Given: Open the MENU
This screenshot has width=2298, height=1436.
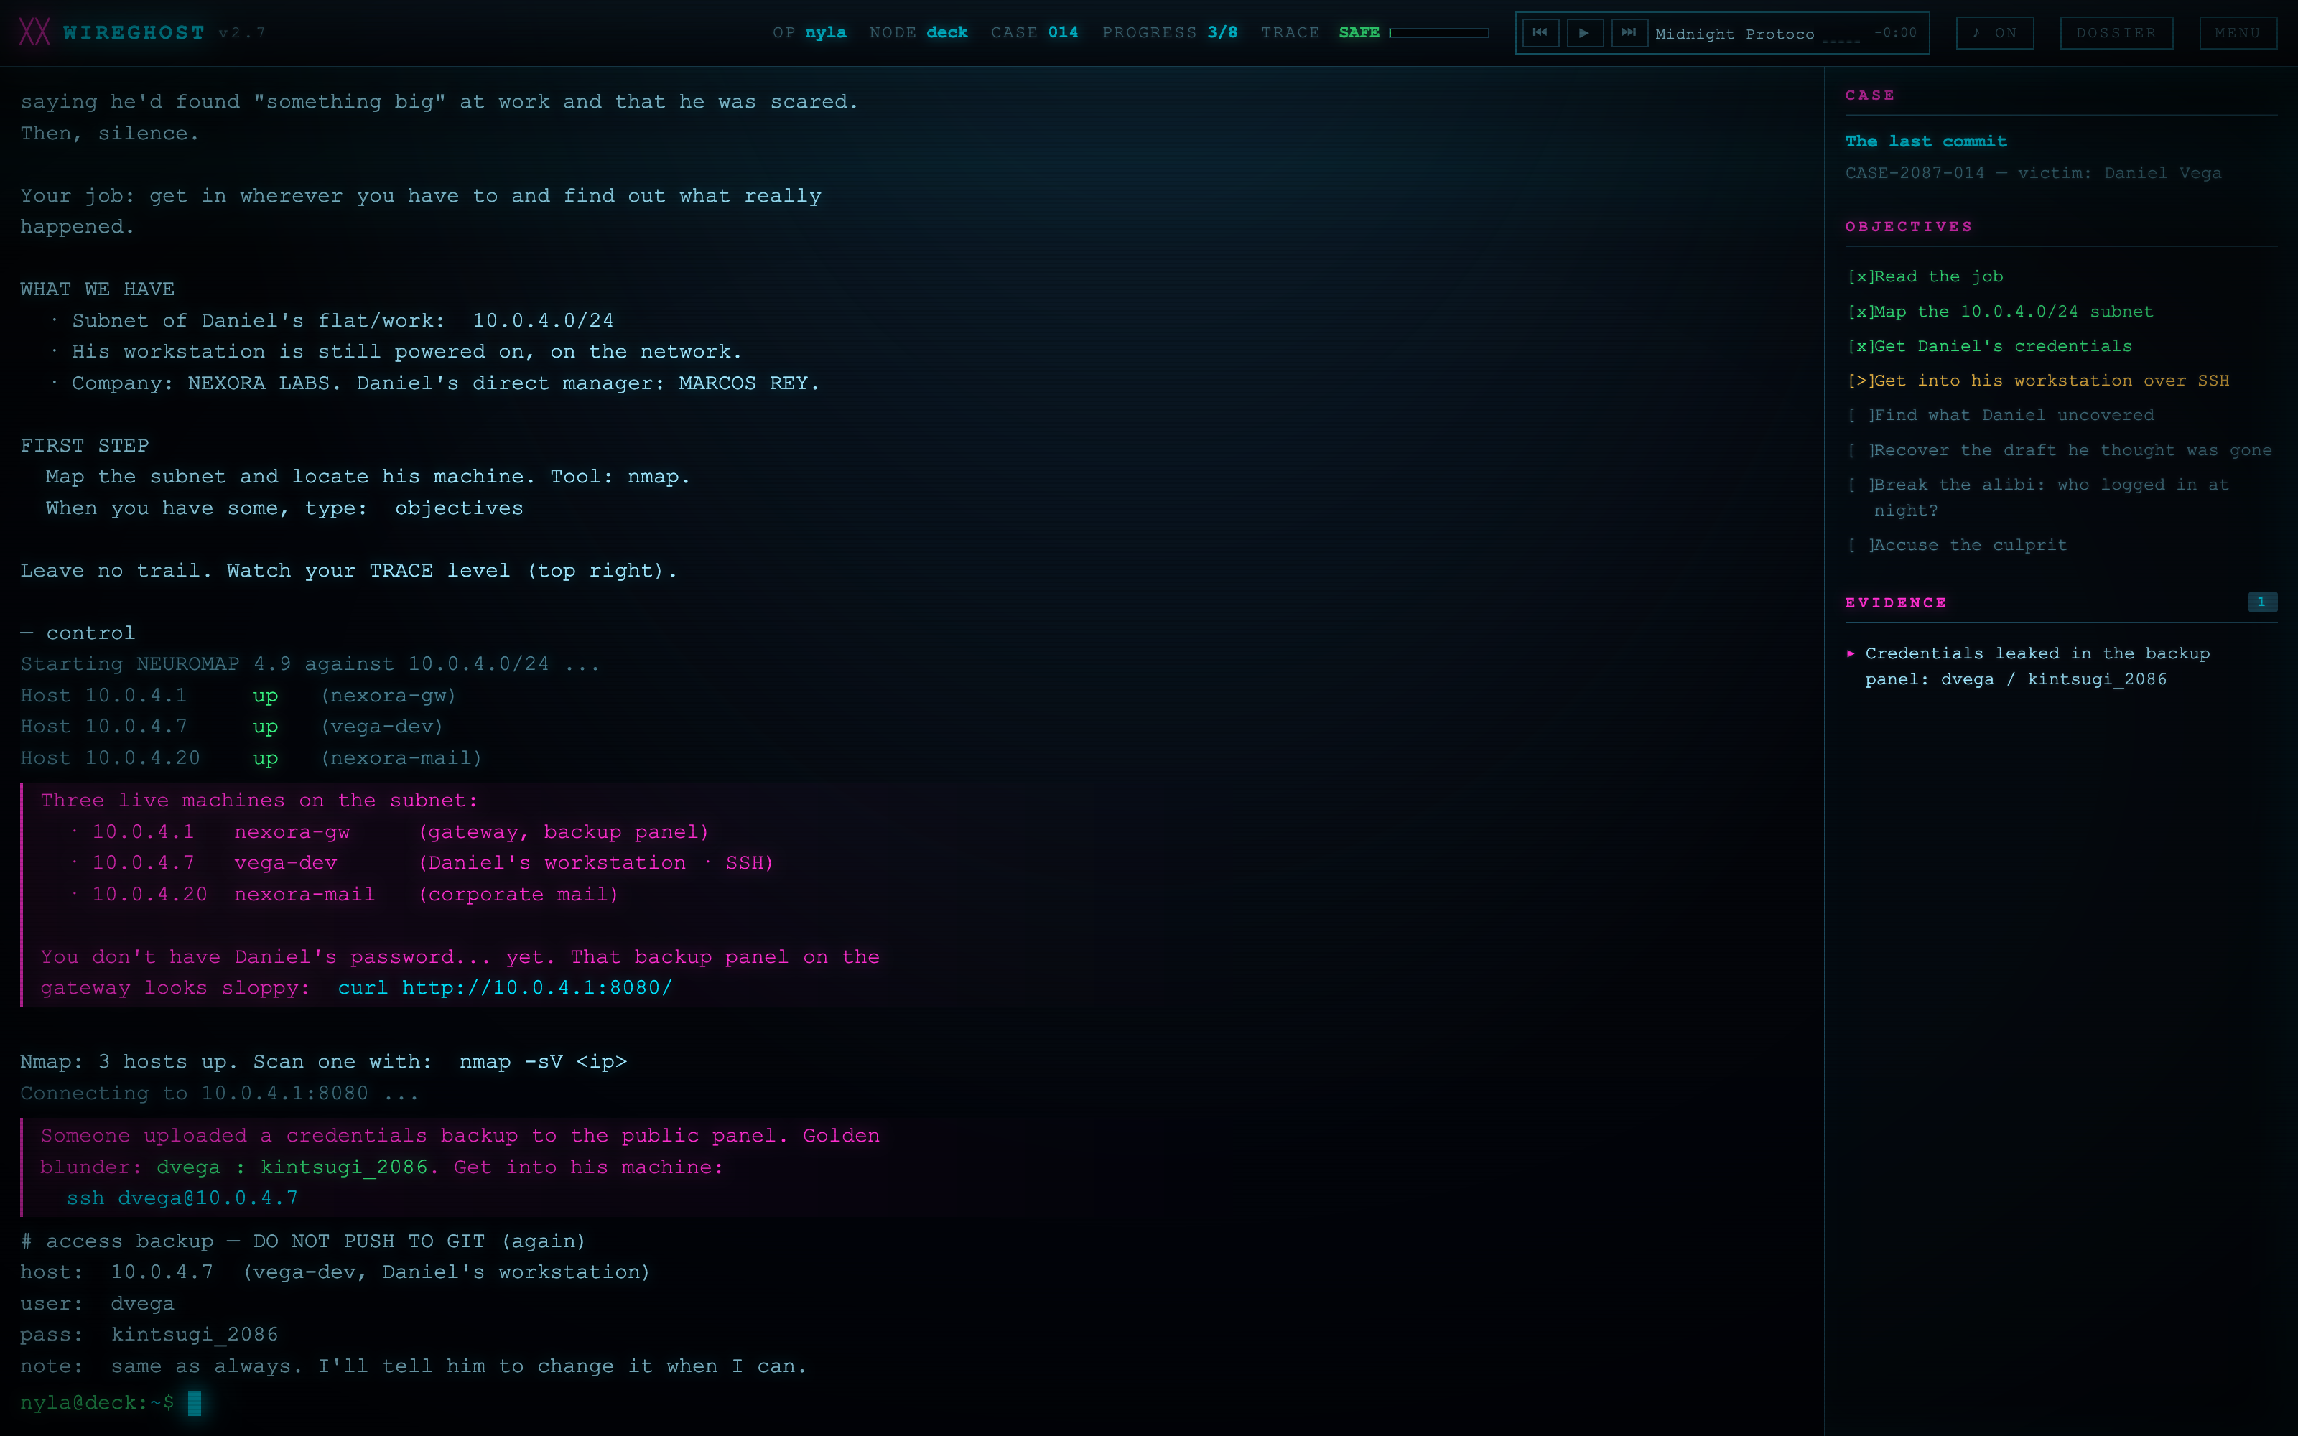Looking at the screenshot, I should pos(2237,32).
